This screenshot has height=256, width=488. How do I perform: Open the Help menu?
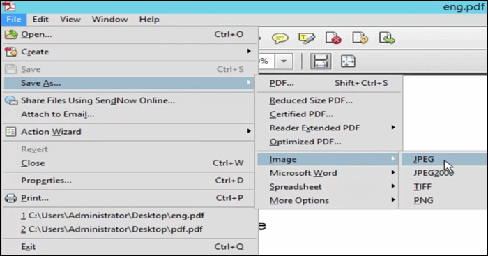(149, 20)
